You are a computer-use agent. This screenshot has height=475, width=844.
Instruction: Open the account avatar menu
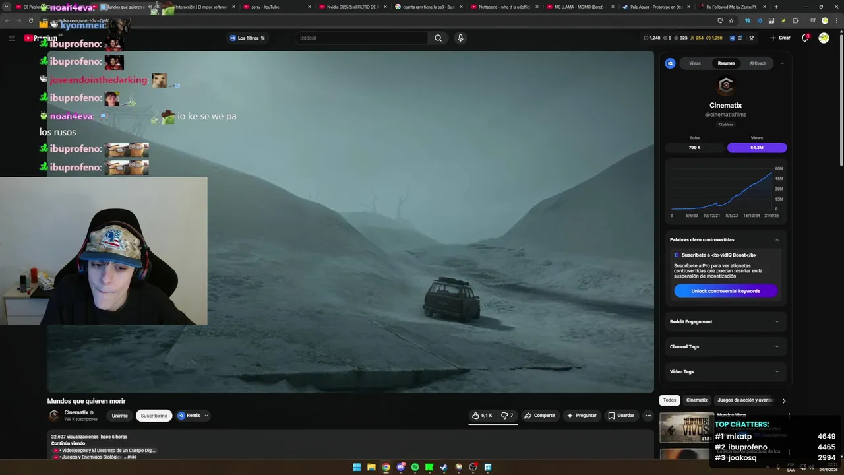point(824,38)
